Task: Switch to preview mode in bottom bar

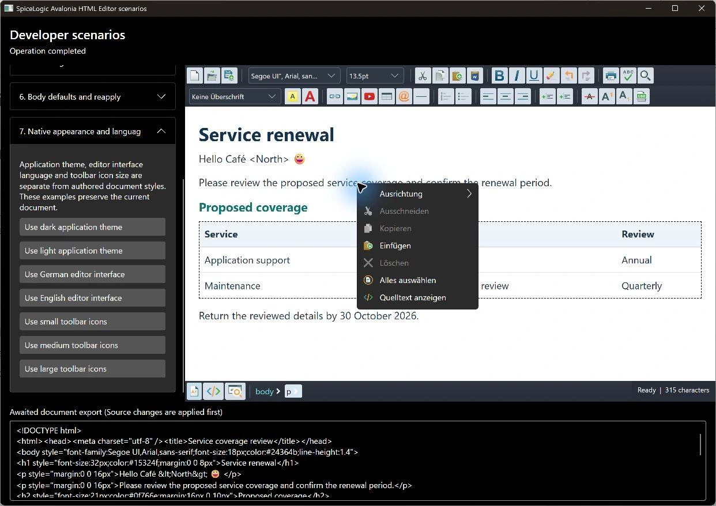Action: point(235,391)
